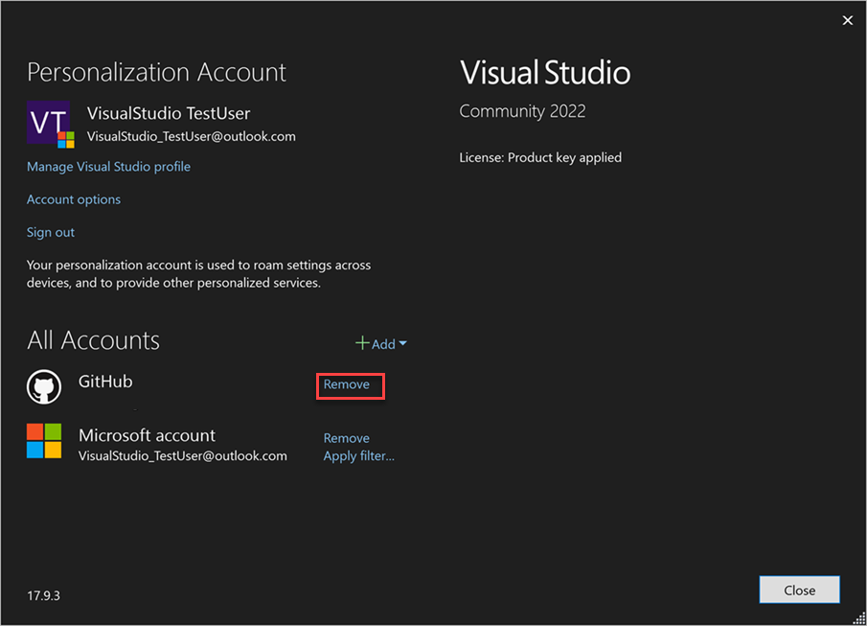Open Apply filter options for Microsoft account
This screenshot has height=626, width=867.
[358, 455]
